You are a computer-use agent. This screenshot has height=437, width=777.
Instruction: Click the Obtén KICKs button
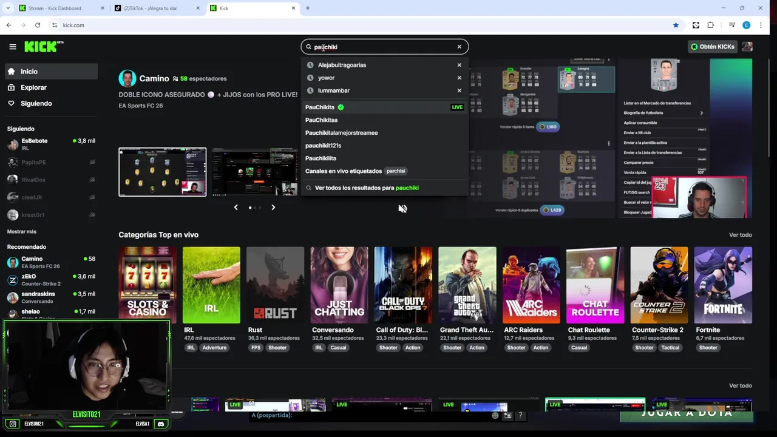713,47
